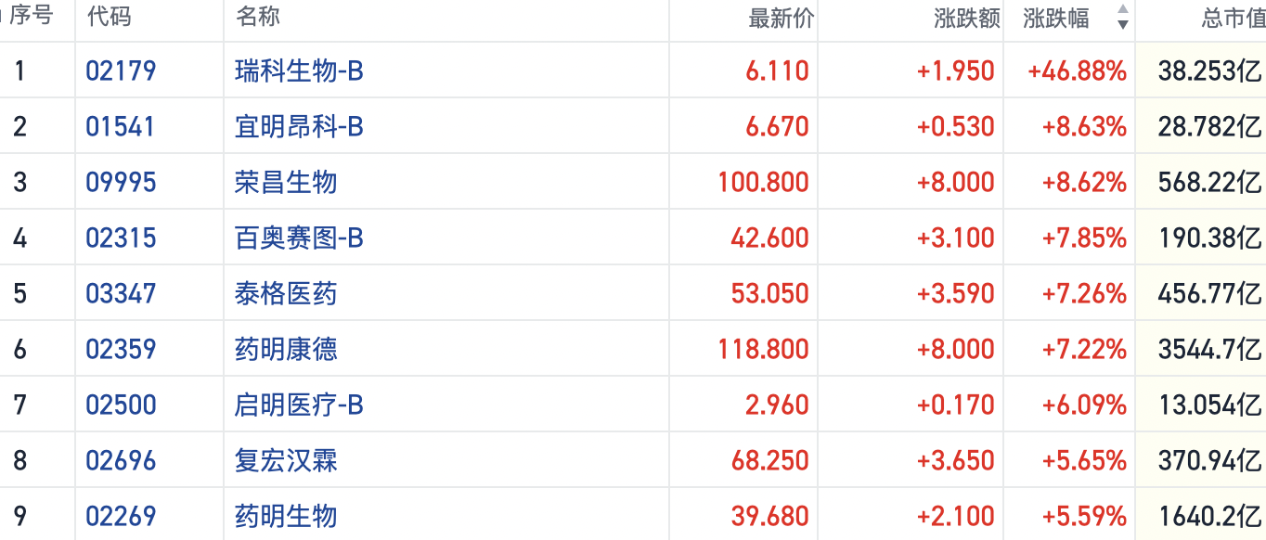Open stock code 02179
Viewport: 1266px width, 540px height.
click(121, 71)
